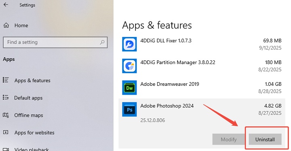Click the Uninstall button for Photoshop
The width and height of the screenshot is (291, 151).
265,139
